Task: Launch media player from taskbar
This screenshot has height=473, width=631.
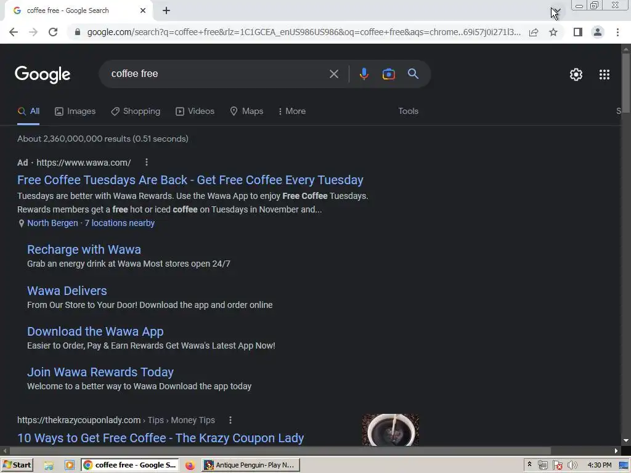Action: click(x=70, y=466)
